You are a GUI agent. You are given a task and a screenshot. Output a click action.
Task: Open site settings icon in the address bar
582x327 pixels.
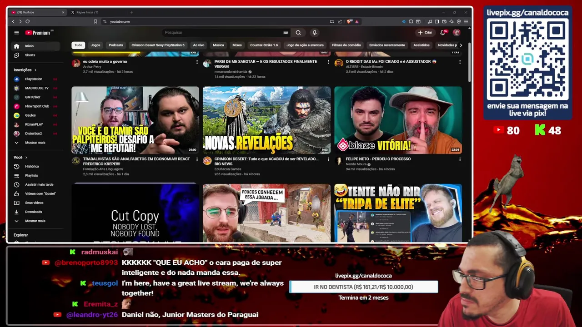tap(105, 21)
